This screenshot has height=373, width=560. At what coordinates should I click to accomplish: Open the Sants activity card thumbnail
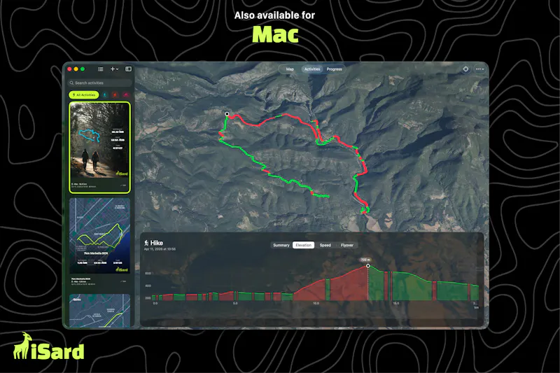tap(99, 311)
